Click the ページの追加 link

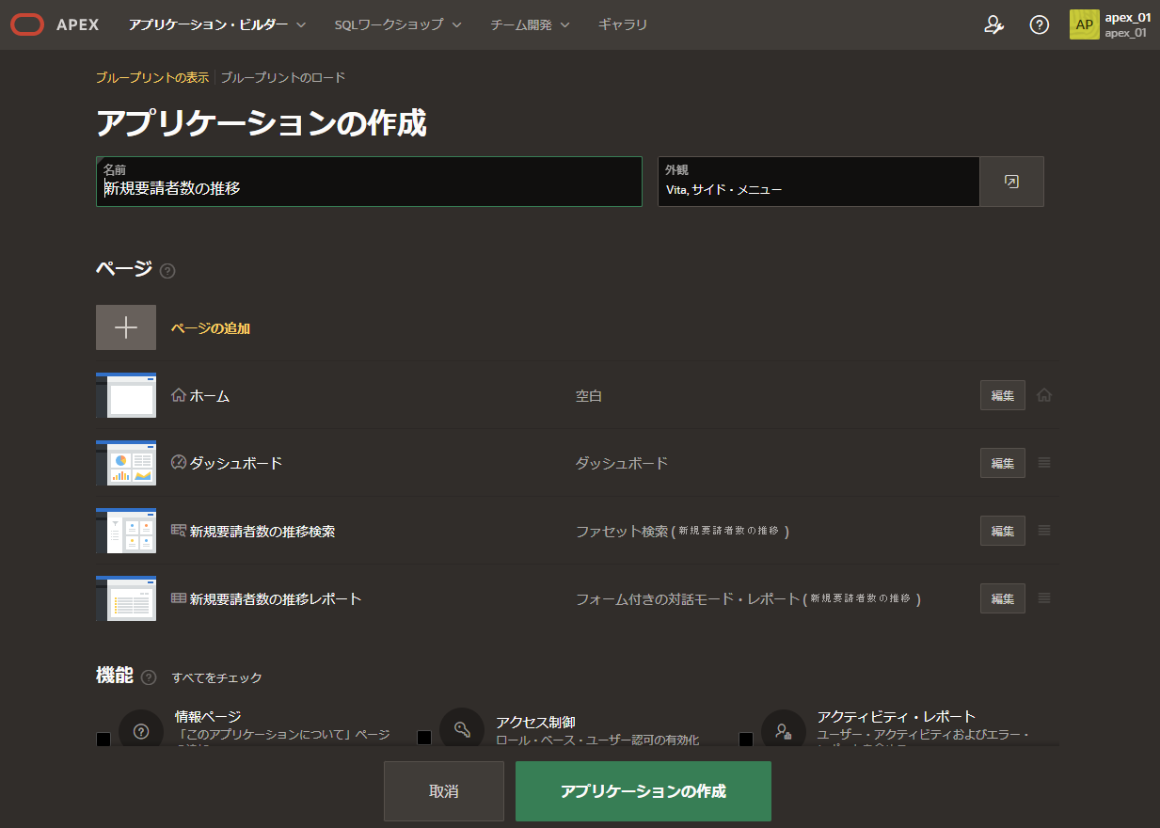click(211, 328)
